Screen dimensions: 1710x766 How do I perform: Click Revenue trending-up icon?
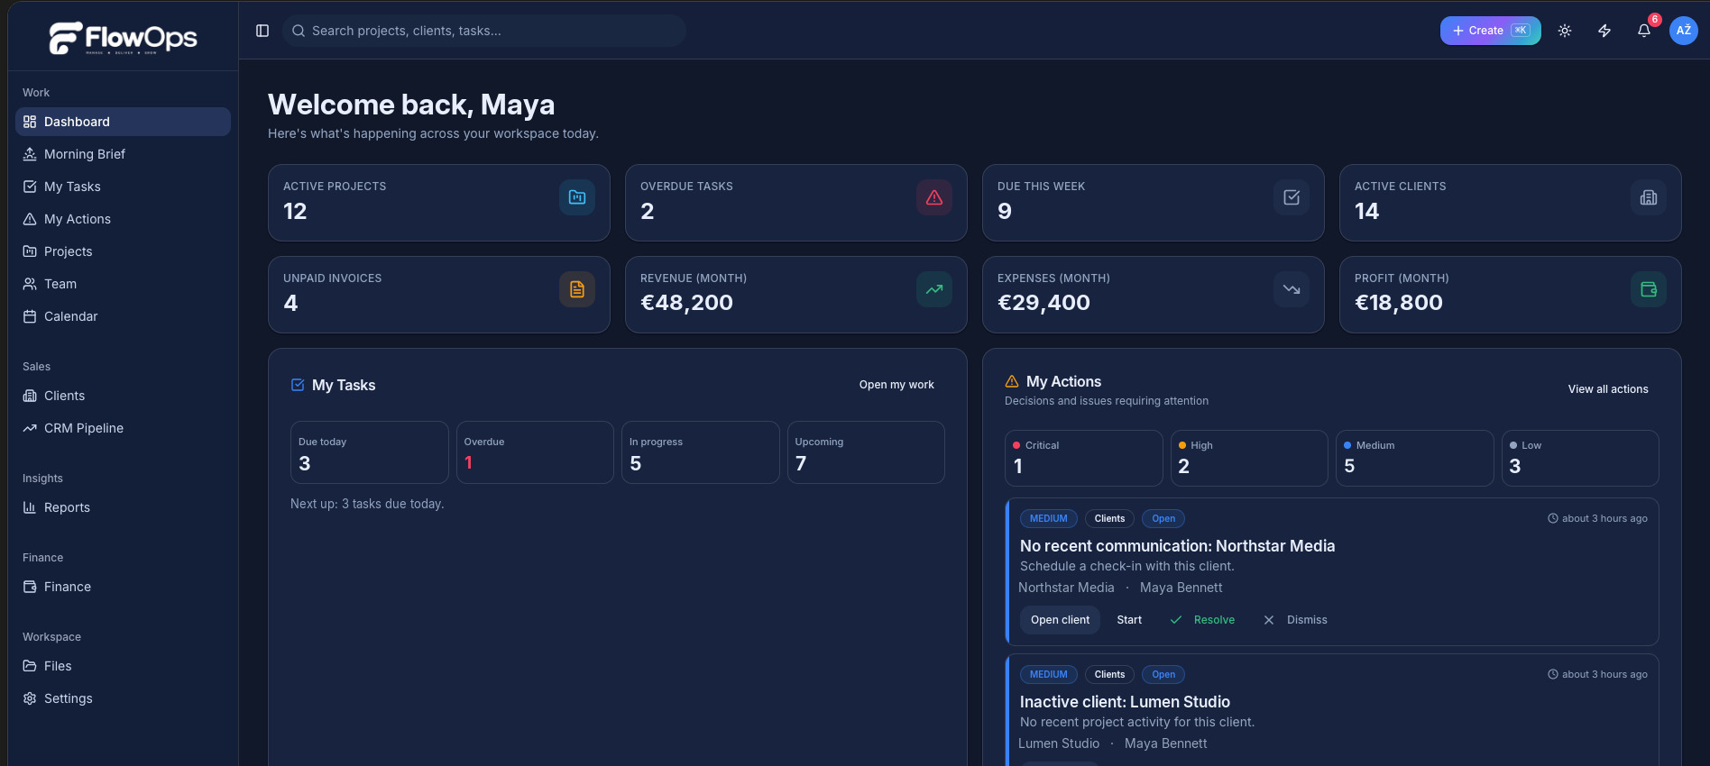click(x=934, y=289)
